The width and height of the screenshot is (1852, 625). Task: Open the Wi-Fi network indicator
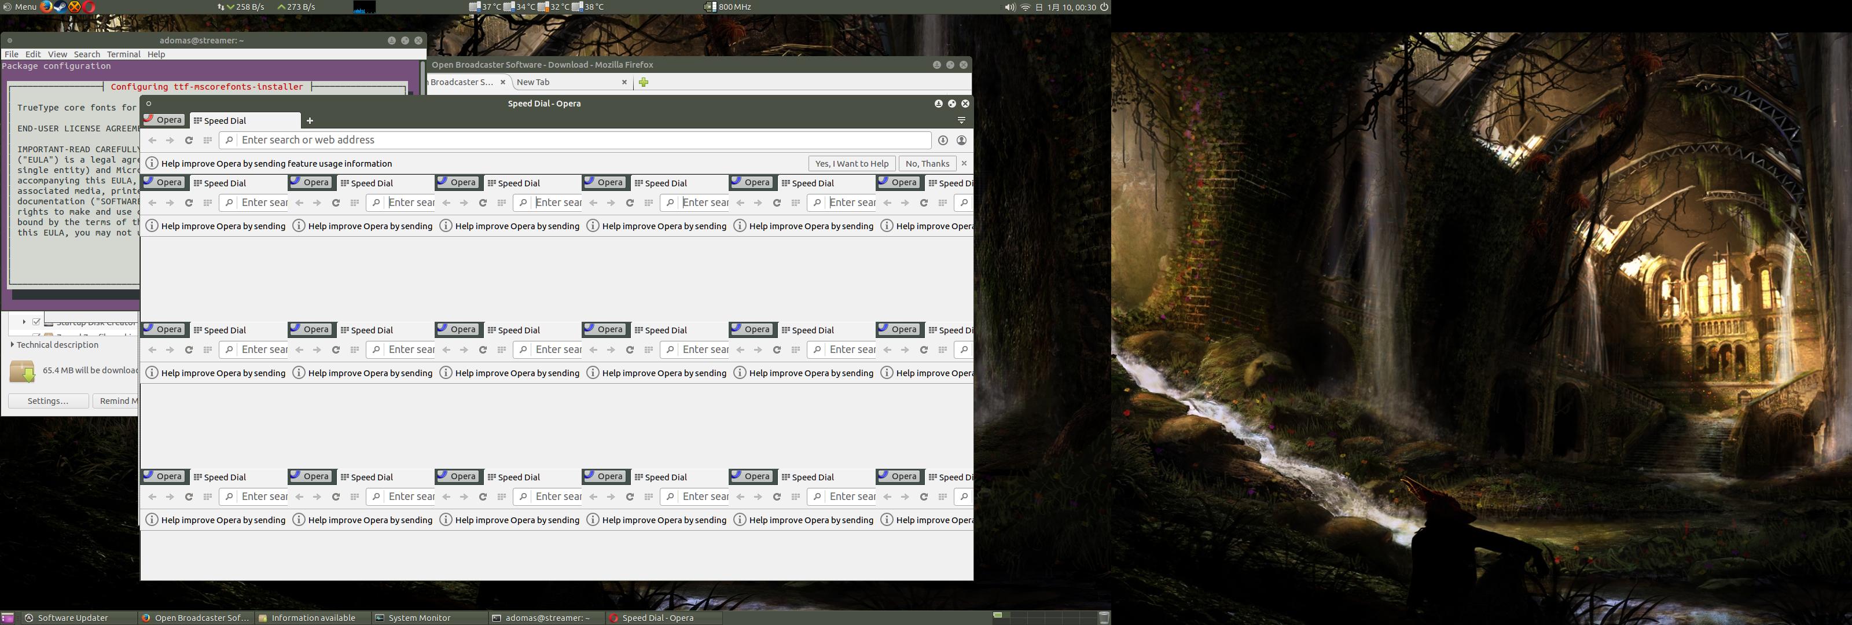[1026, 7]
